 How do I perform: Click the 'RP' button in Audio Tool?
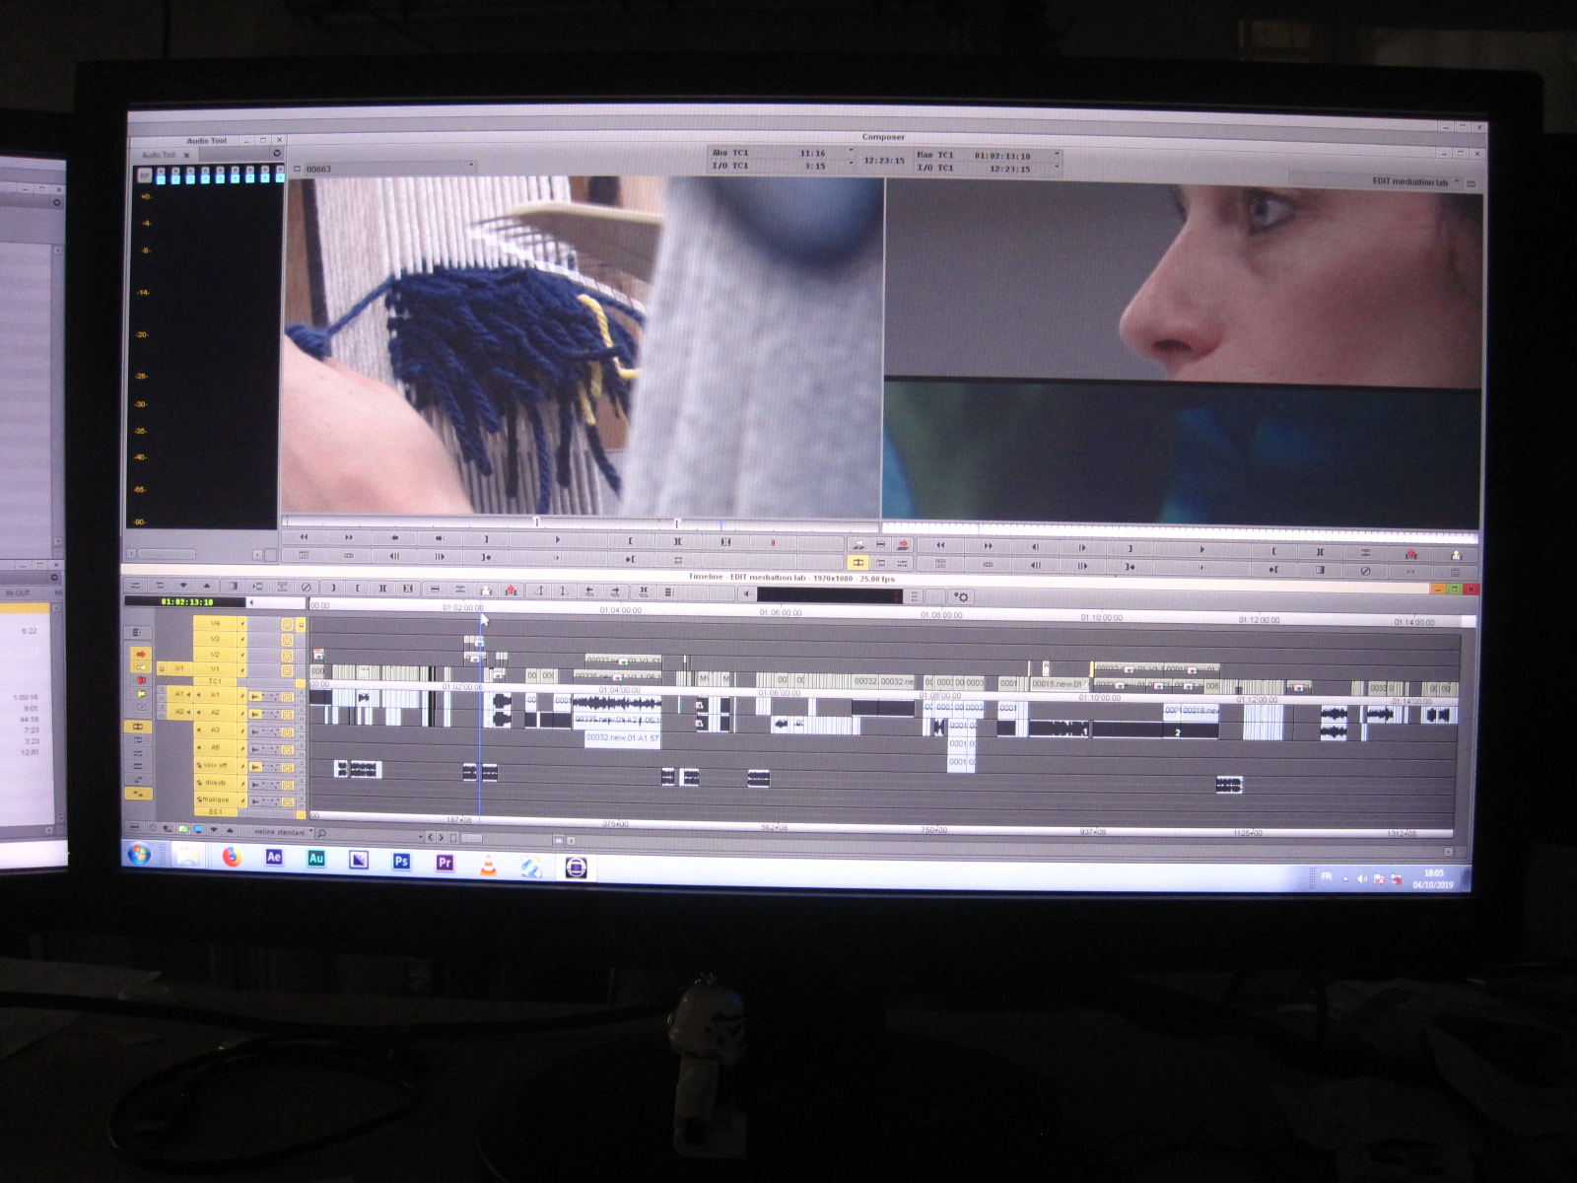point(145,174)
